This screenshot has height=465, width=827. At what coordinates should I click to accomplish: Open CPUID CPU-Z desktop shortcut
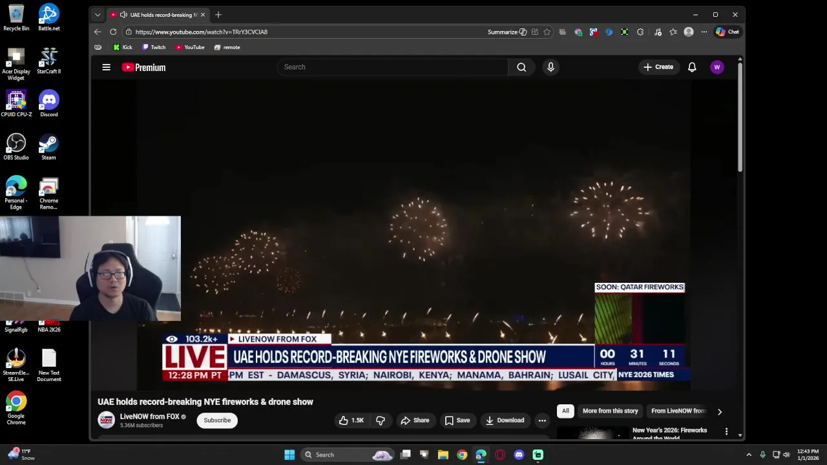[16, 103]
